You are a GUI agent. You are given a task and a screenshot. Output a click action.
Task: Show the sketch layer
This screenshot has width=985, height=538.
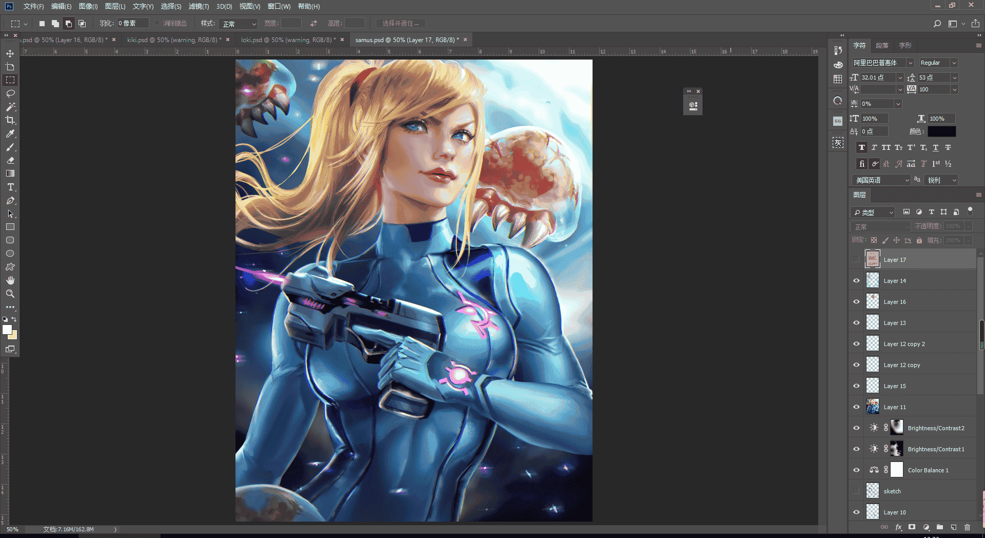[856, 491]
